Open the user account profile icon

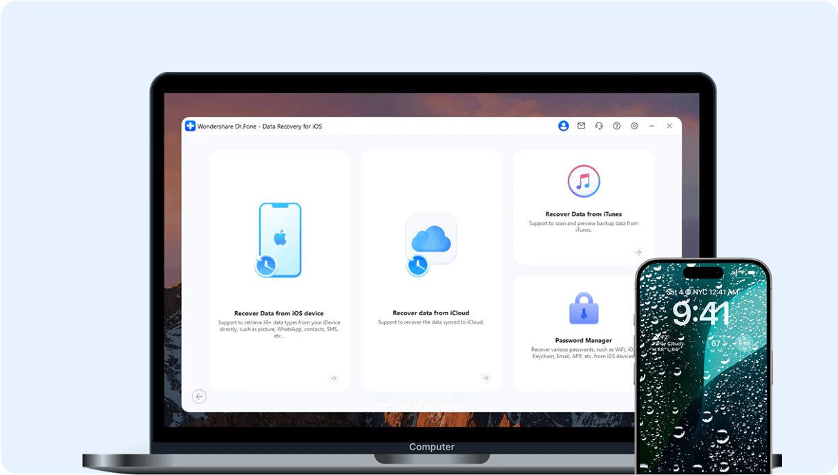[x=563, y=126]
